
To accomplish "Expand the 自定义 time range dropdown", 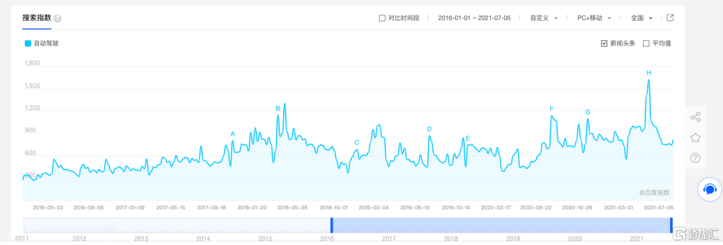I will pyautogui.click(x=544, y=19).
